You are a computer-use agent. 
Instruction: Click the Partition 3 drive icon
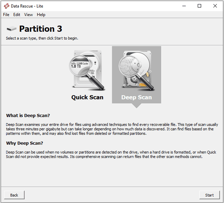click(12, 28)
